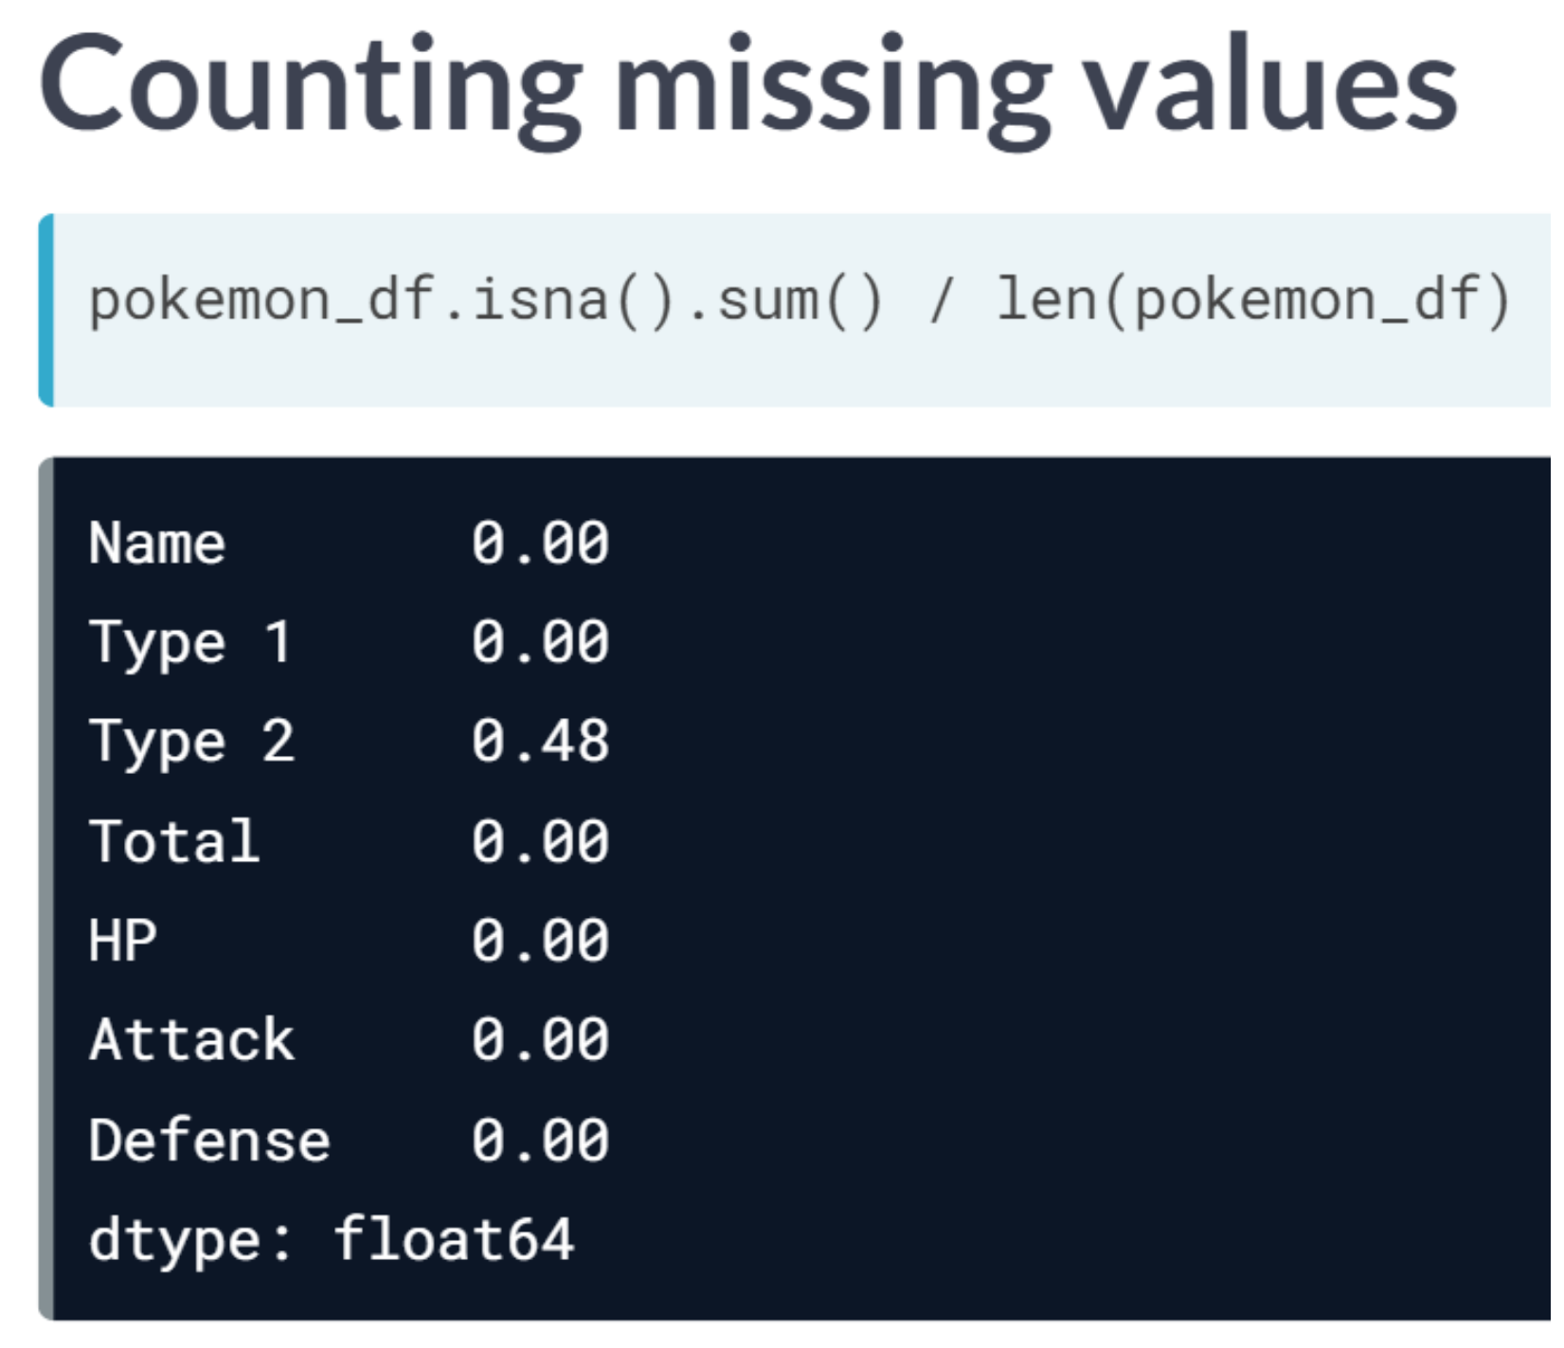Click the "Counting missing values" heading
Image resolution: width=1564 pixels, height=1348 pixels.
click(747, 85)
